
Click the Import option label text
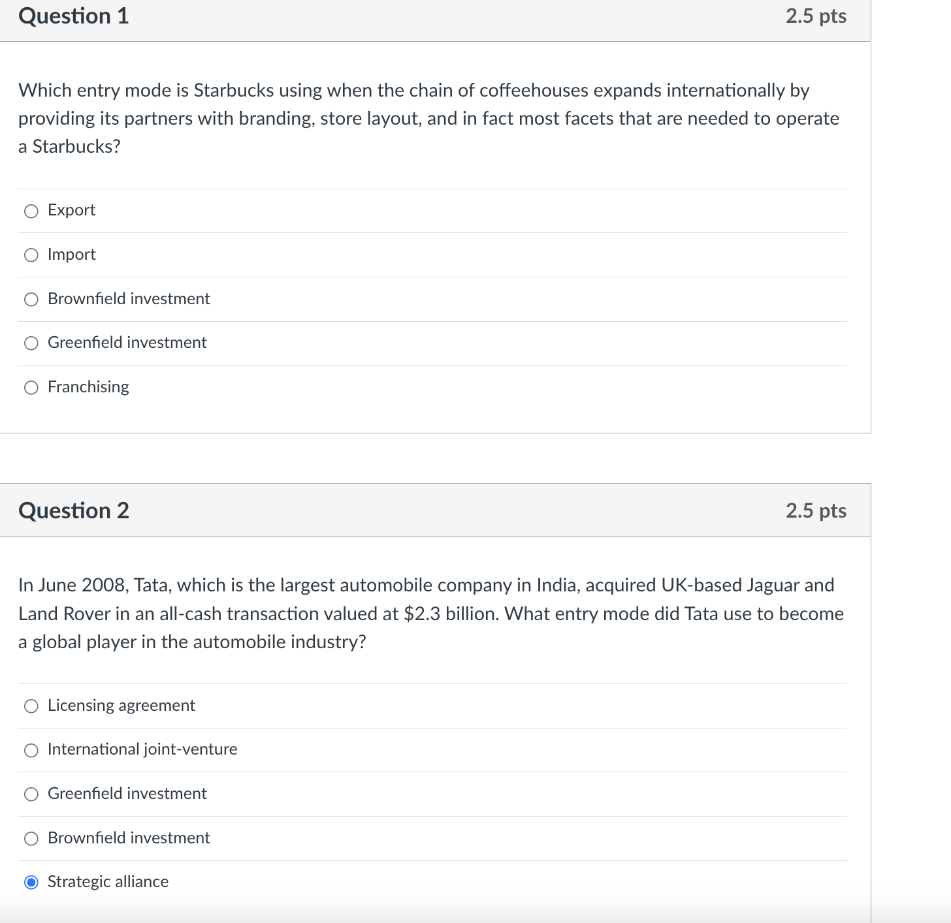(x=72, y=254)
